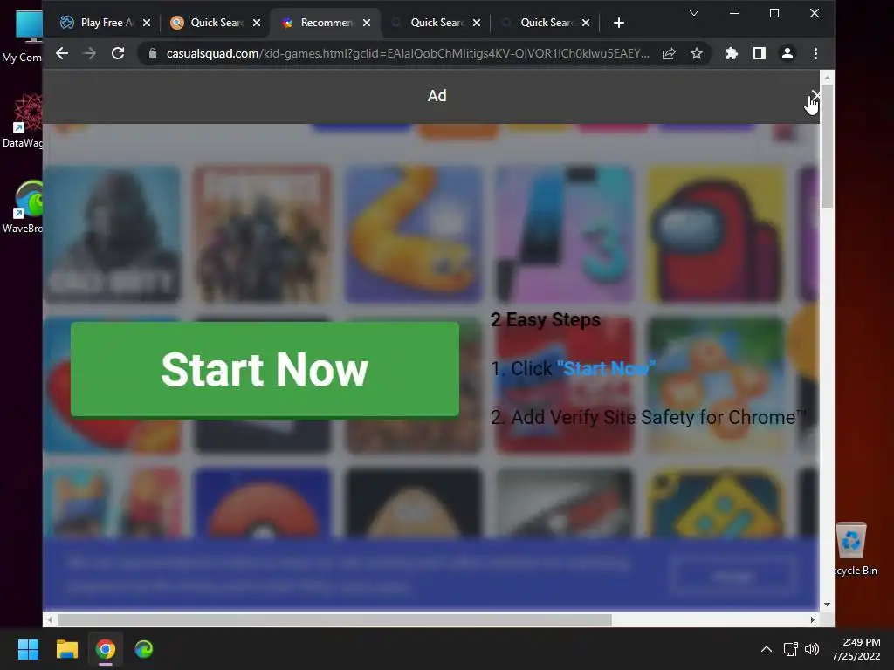This screenshot has height=670, width=894.
Task: Open the yellow snake game thumbnail
Action: [x=414, y=234]
